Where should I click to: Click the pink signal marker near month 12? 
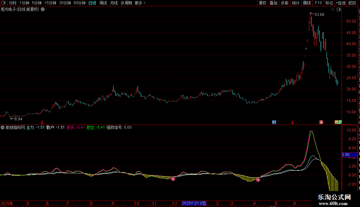173,179
